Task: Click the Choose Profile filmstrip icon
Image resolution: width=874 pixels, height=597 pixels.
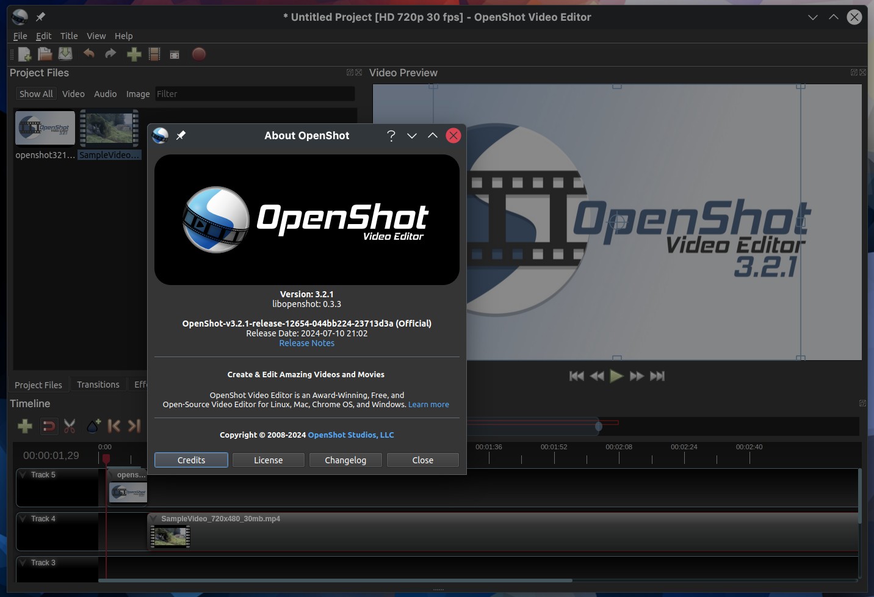Action: pyautogui.click(x=154, y=54)
